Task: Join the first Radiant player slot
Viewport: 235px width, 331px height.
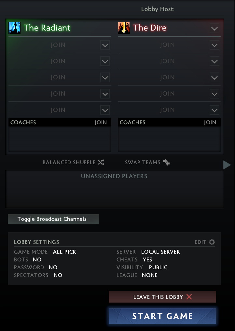Action: pos(58,45)
